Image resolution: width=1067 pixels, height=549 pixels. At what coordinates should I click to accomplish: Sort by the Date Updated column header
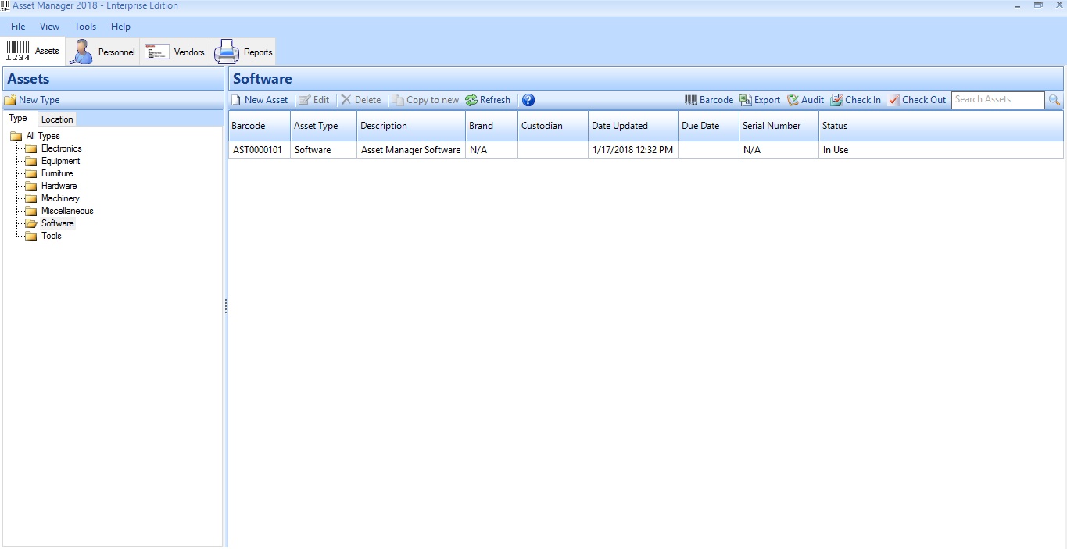point(619,126)
